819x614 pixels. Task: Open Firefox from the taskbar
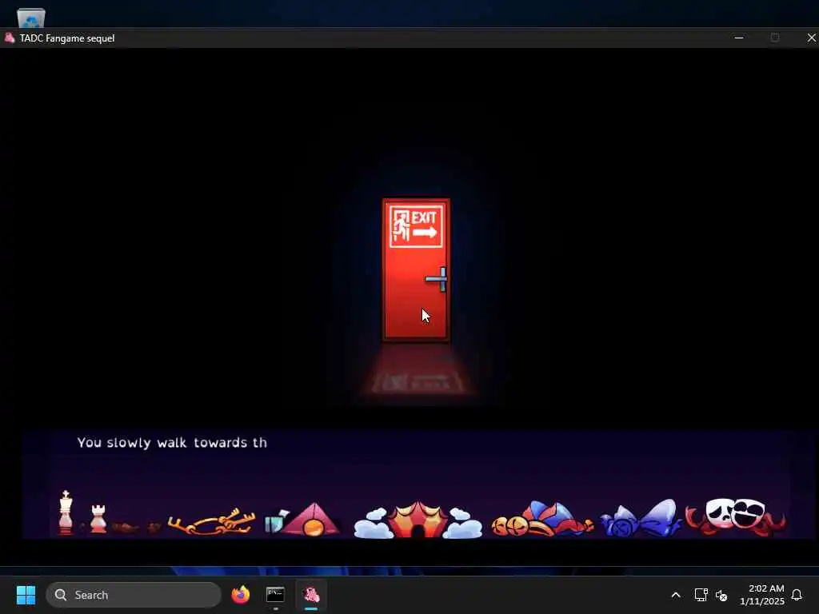pyautogui.click(x=240, y=595)
